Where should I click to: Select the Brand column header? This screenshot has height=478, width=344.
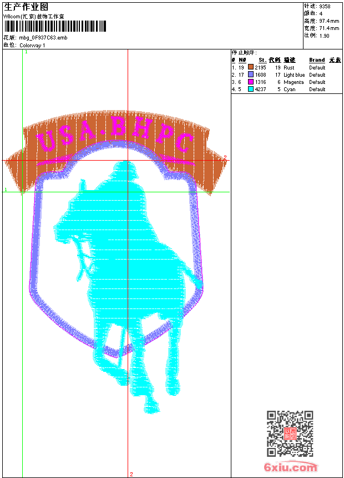(x=317, y=60)
